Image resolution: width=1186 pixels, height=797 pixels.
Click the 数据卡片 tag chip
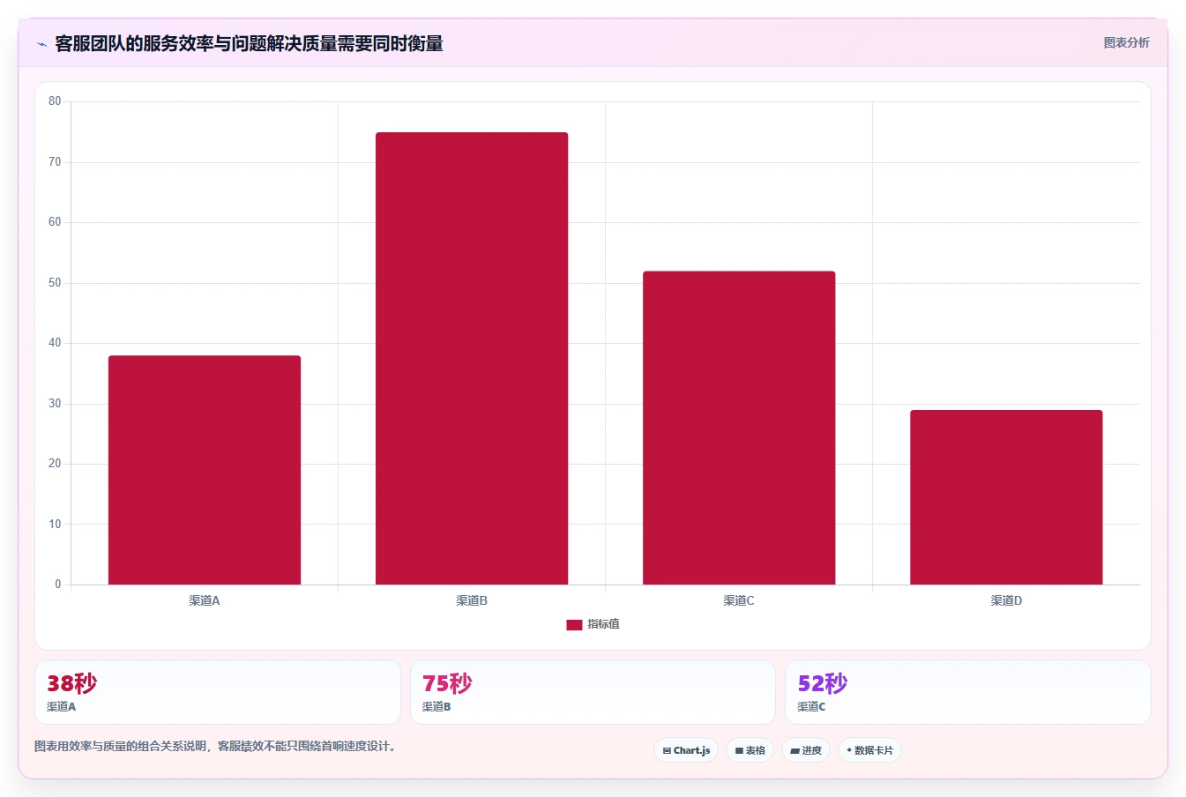click(869, 750)
